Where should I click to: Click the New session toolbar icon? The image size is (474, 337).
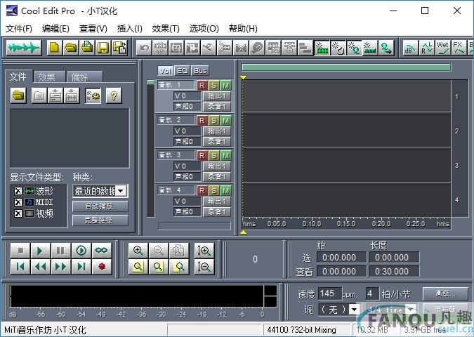54,48
